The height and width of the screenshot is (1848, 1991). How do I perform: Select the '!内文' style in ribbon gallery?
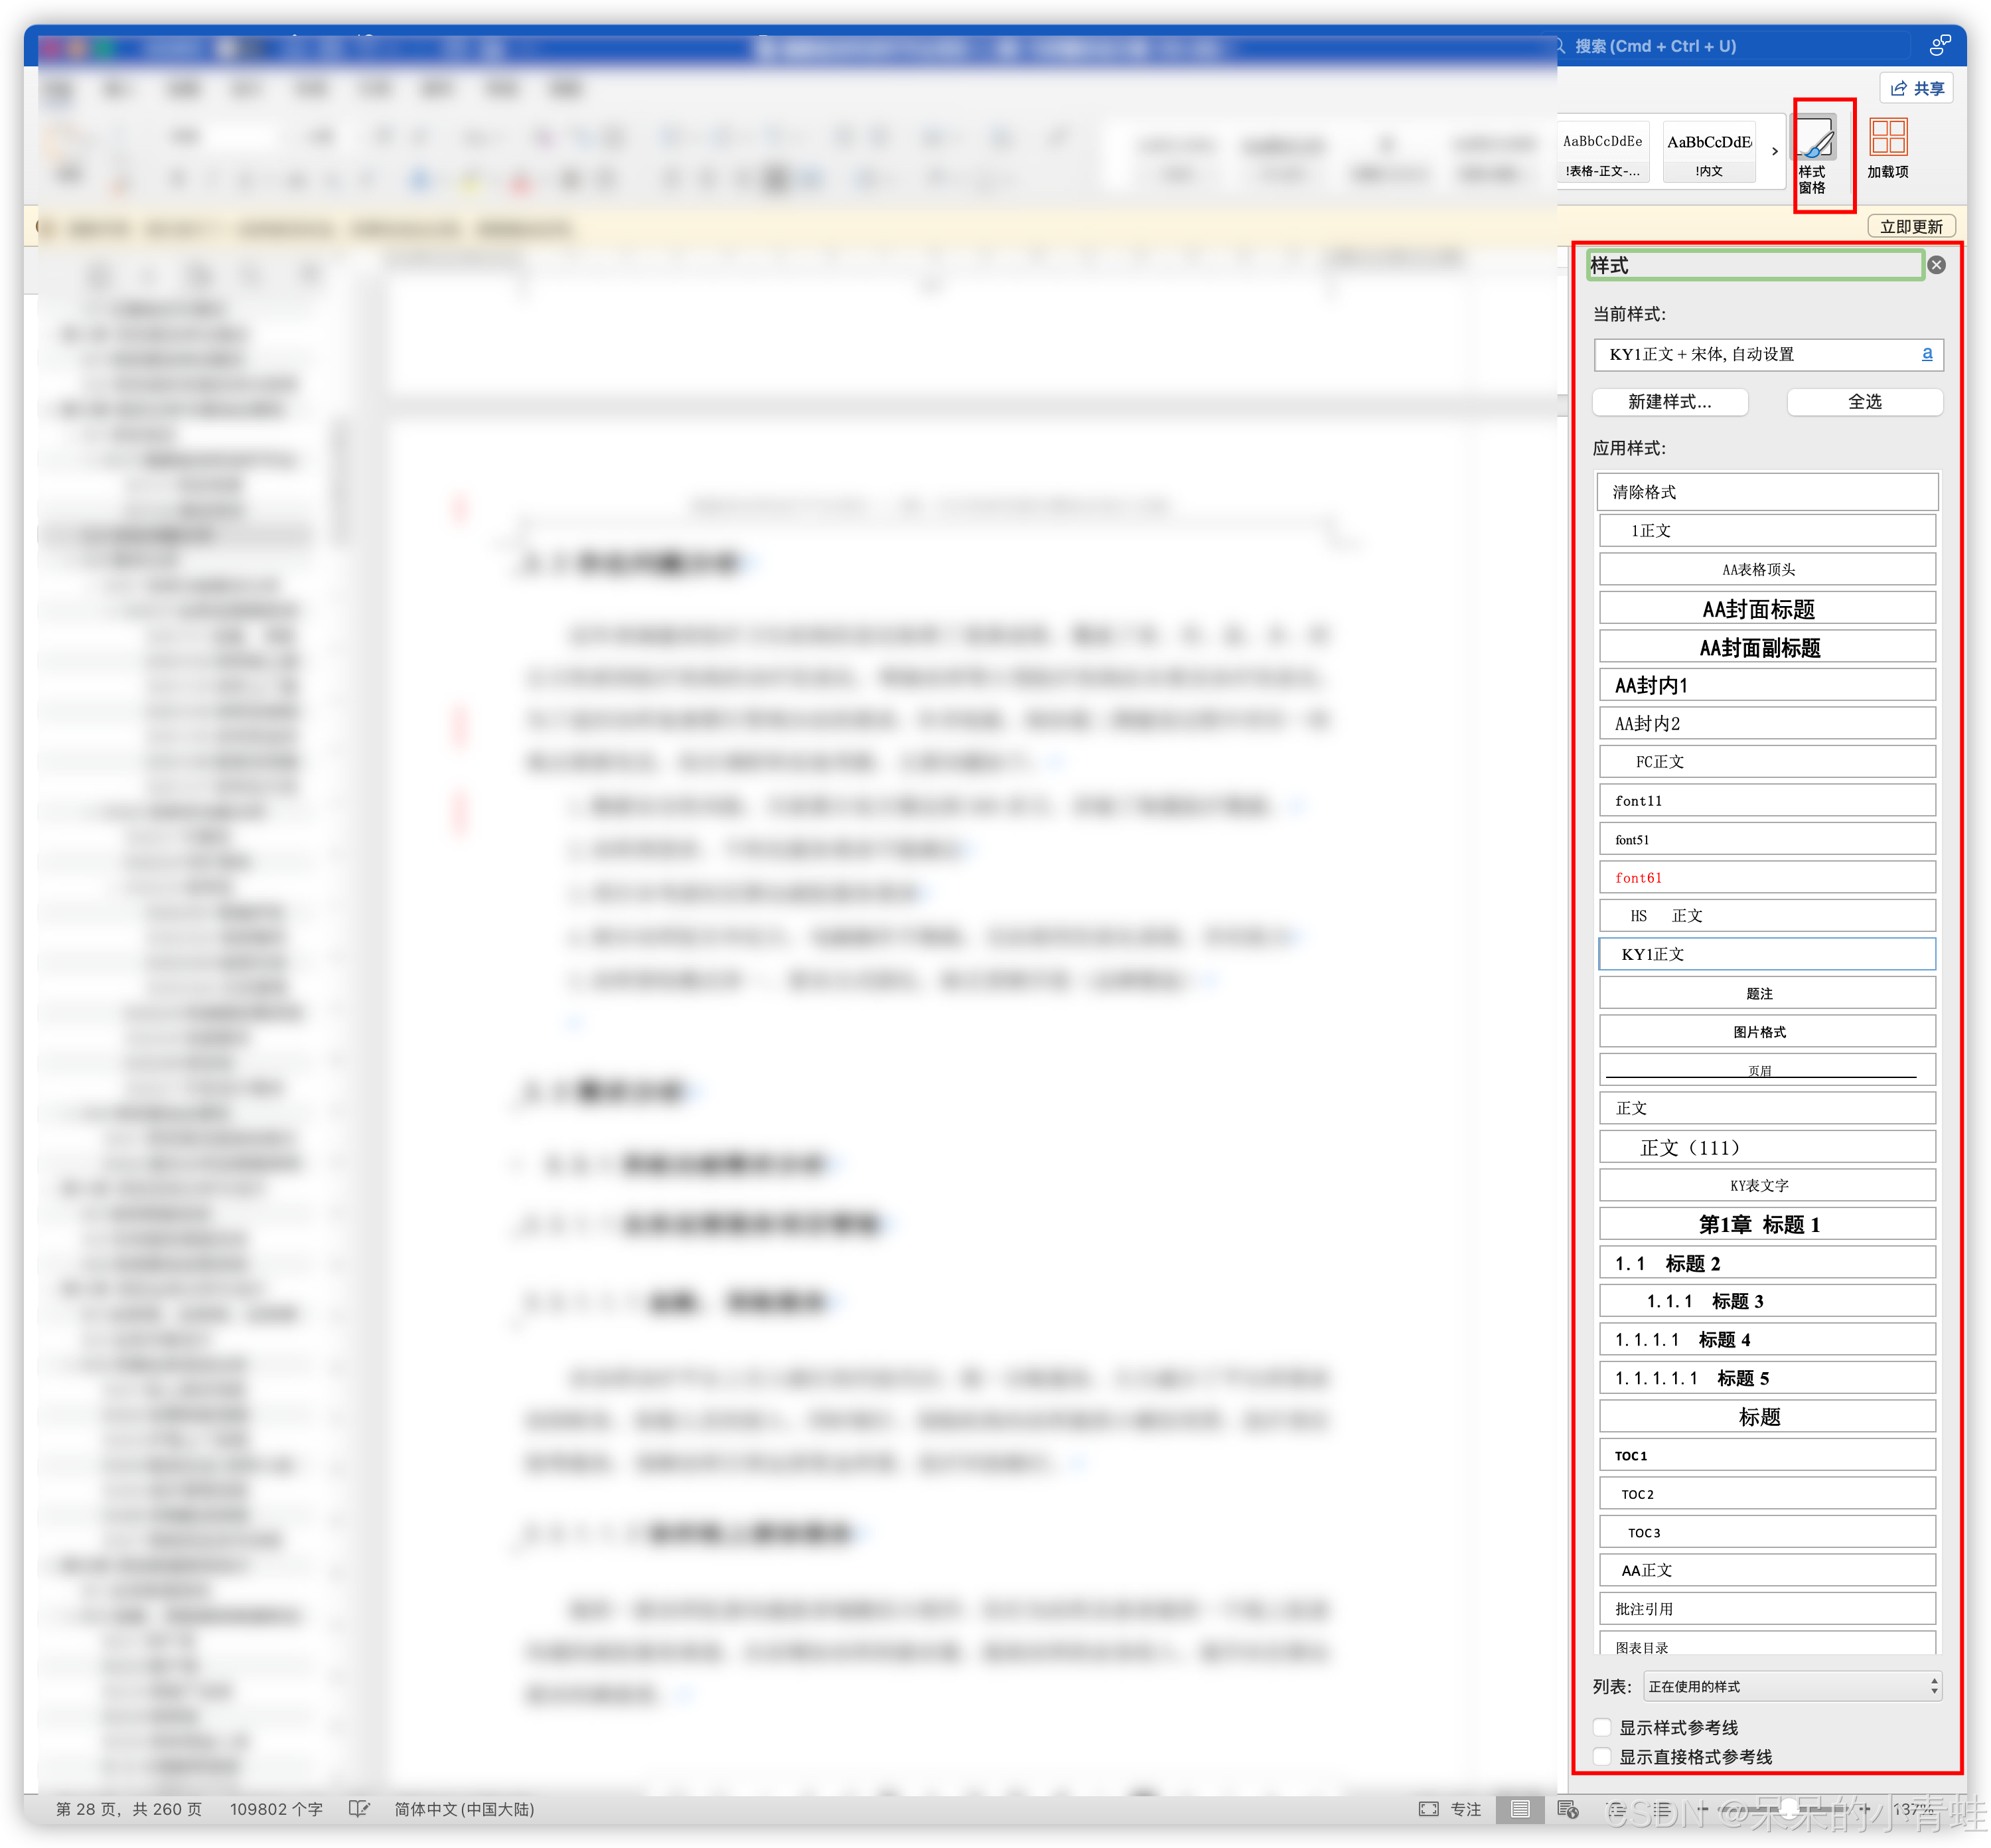(1709, 152)
